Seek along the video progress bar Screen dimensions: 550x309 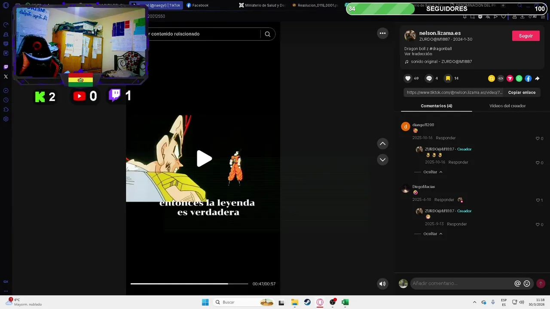coord(189,284)
